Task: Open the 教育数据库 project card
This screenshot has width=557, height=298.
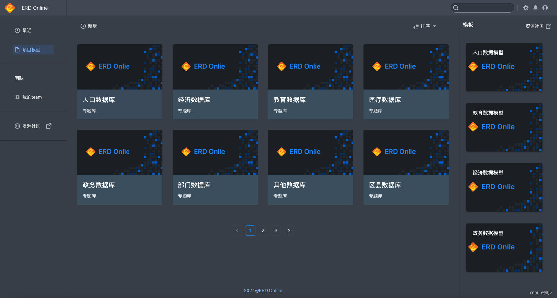Action: tap(310, 82)
